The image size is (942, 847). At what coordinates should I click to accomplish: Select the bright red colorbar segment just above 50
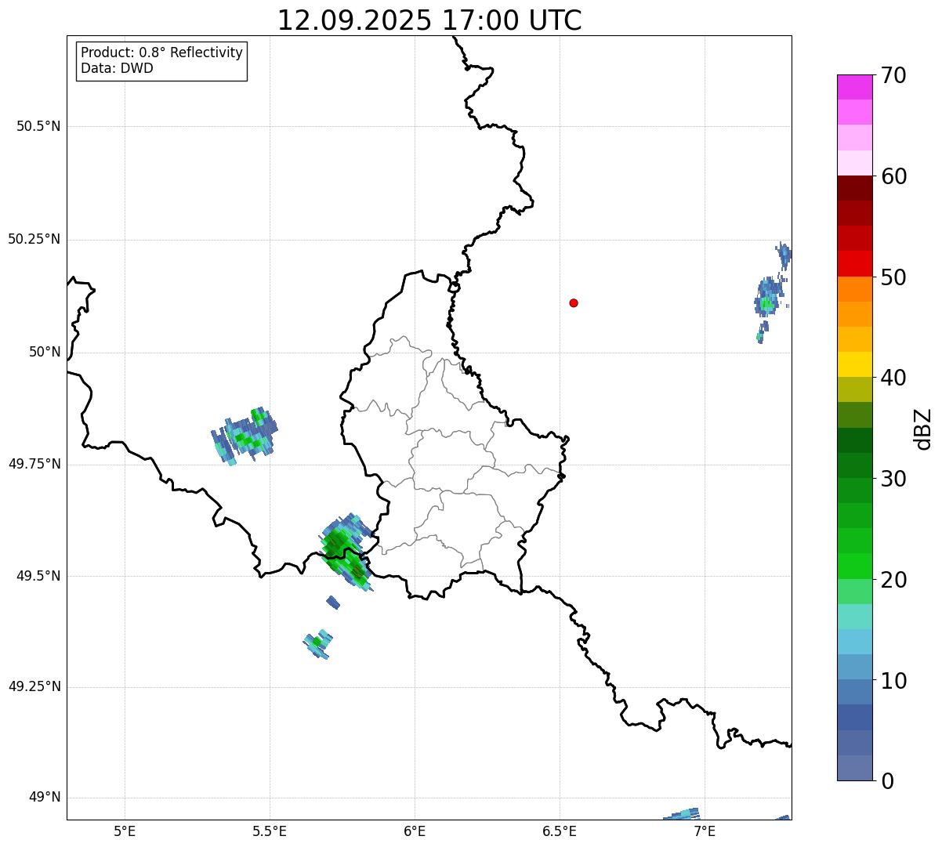(x=854, y=263)
